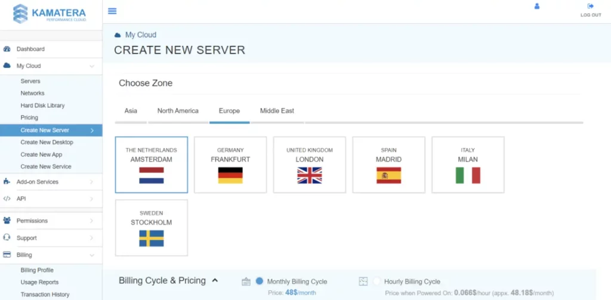The width and height of the screenshot is (611, 300).
Task: Collapse the My Cloud sidebar section
Action: pyautogui.click(x=92, y=66)
